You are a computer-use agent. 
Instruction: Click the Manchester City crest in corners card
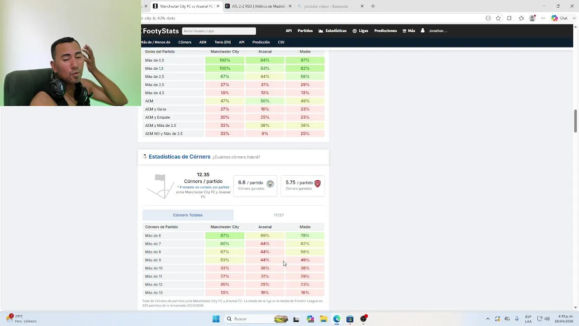[x=270, y=184]
